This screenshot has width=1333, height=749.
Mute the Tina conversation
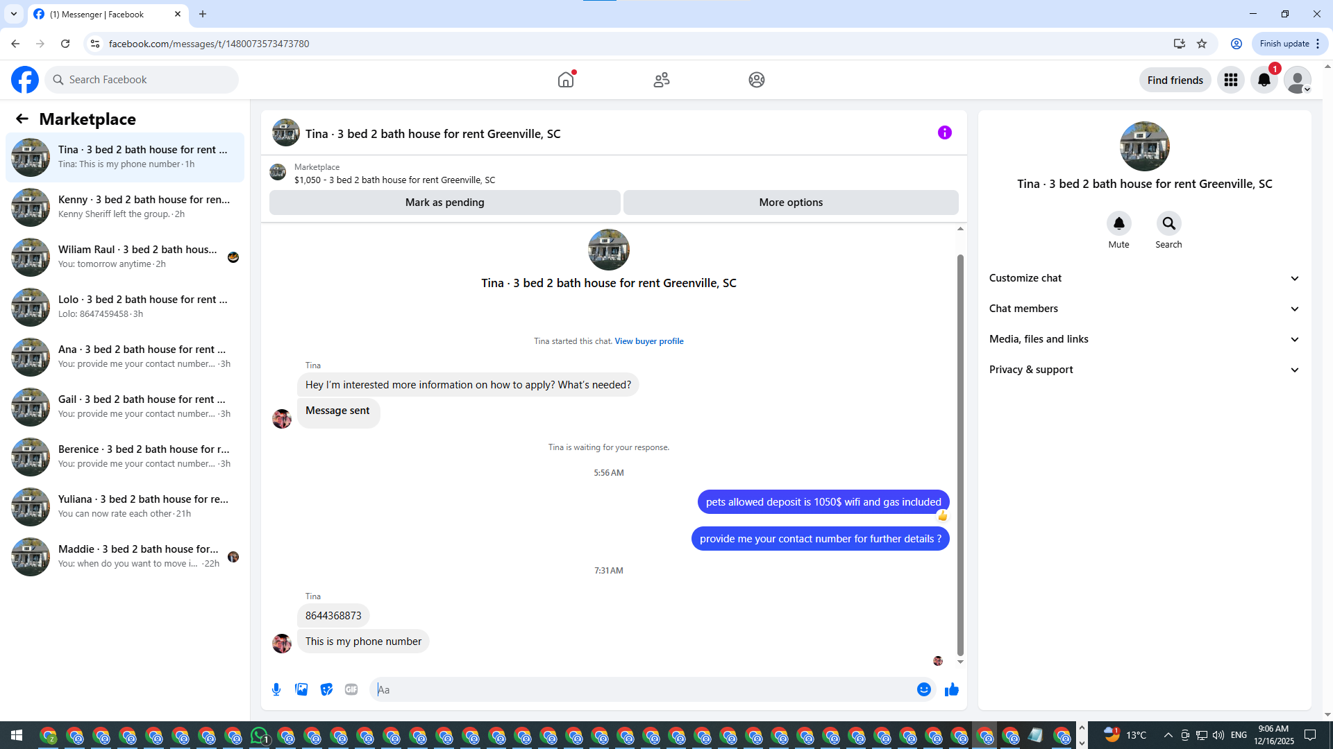(1119, 223)
